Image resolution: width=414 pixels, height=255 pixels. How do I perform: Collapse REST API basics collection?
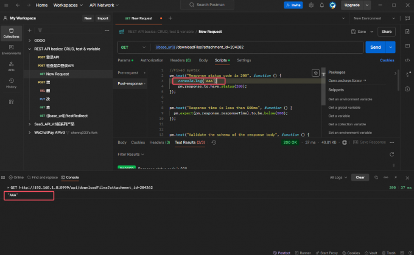click(30, 49)
